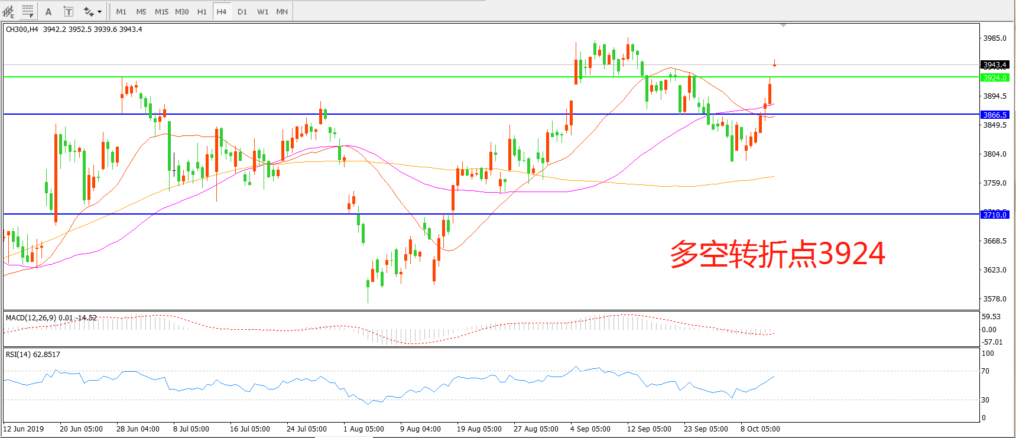This screenshot has width=1016, height=438.
Task: Select the Equidistant Channel drawing tool
Action: (x=8, y=11)
